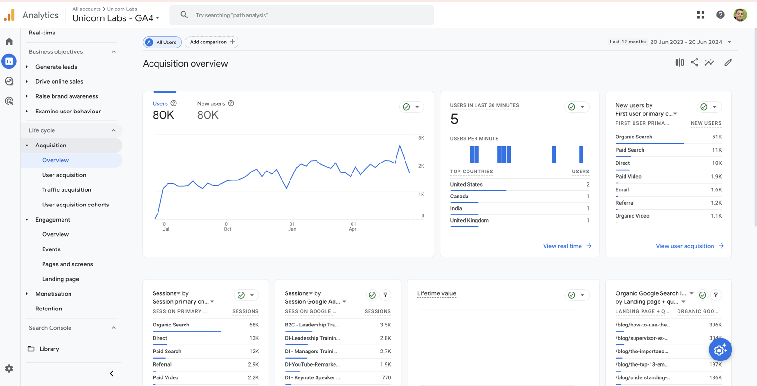Click the Edit comparisons columns icon
This screenshot has height=386, width=757.
pos(679,62)
